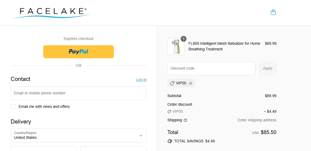Click the Contact section heading

click(x=21, y=79)
